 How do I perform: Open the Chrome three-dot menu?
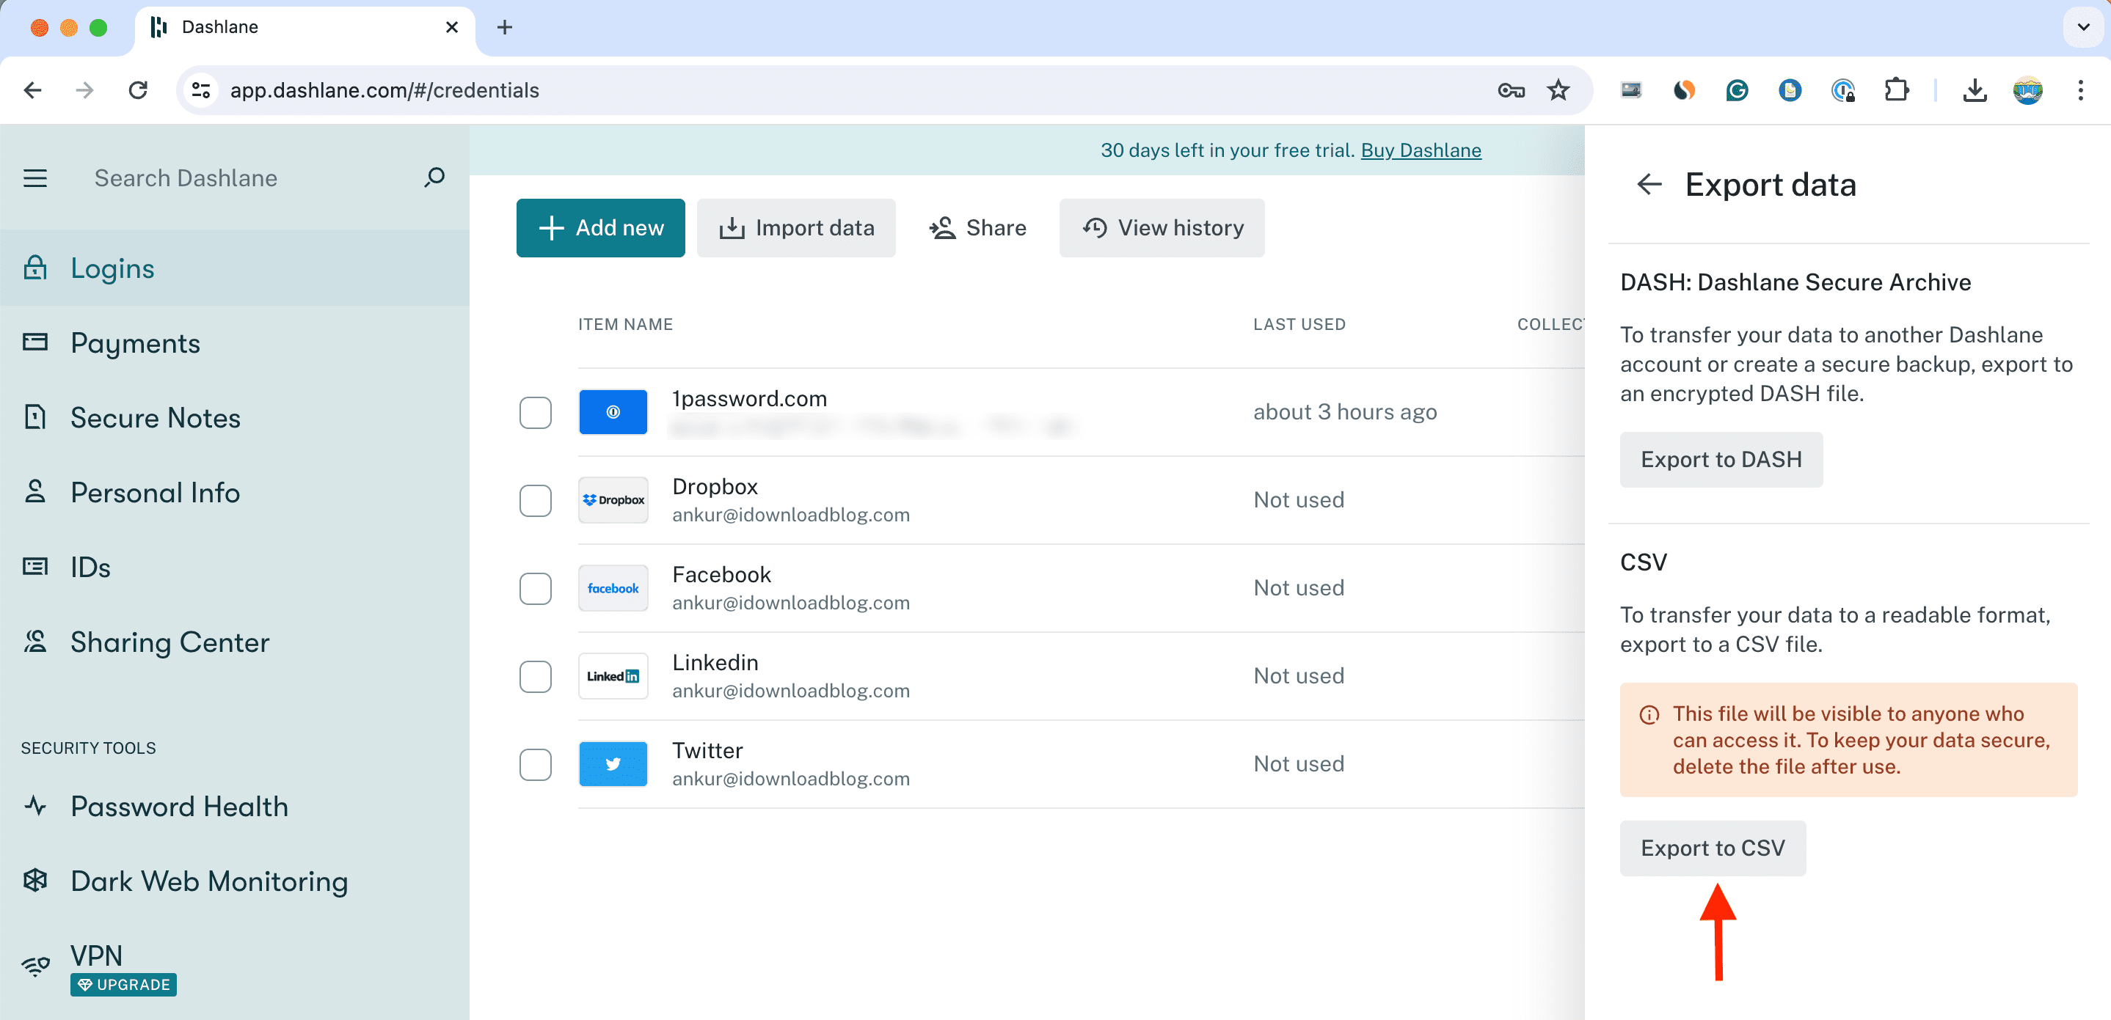(2080, 90)
